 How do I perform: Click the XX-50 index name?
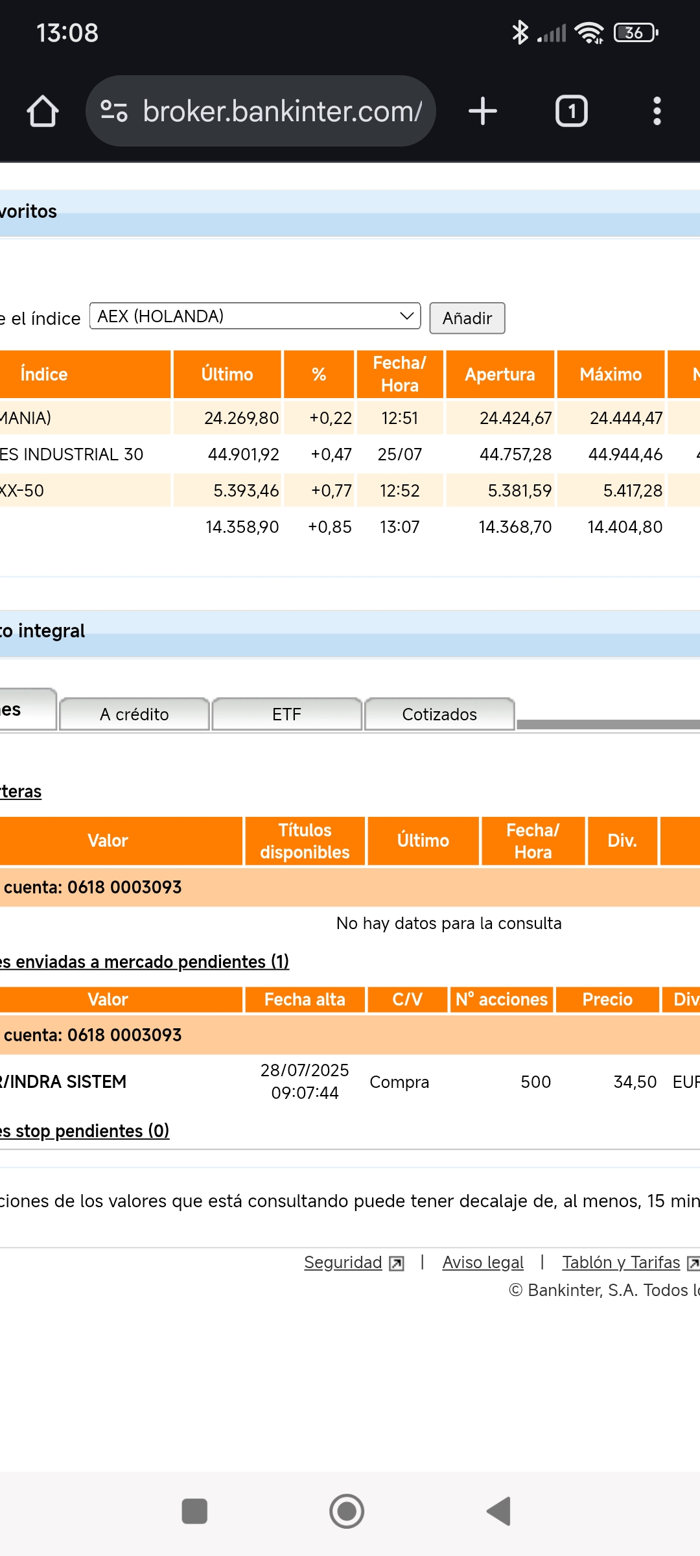pos(22,491)
